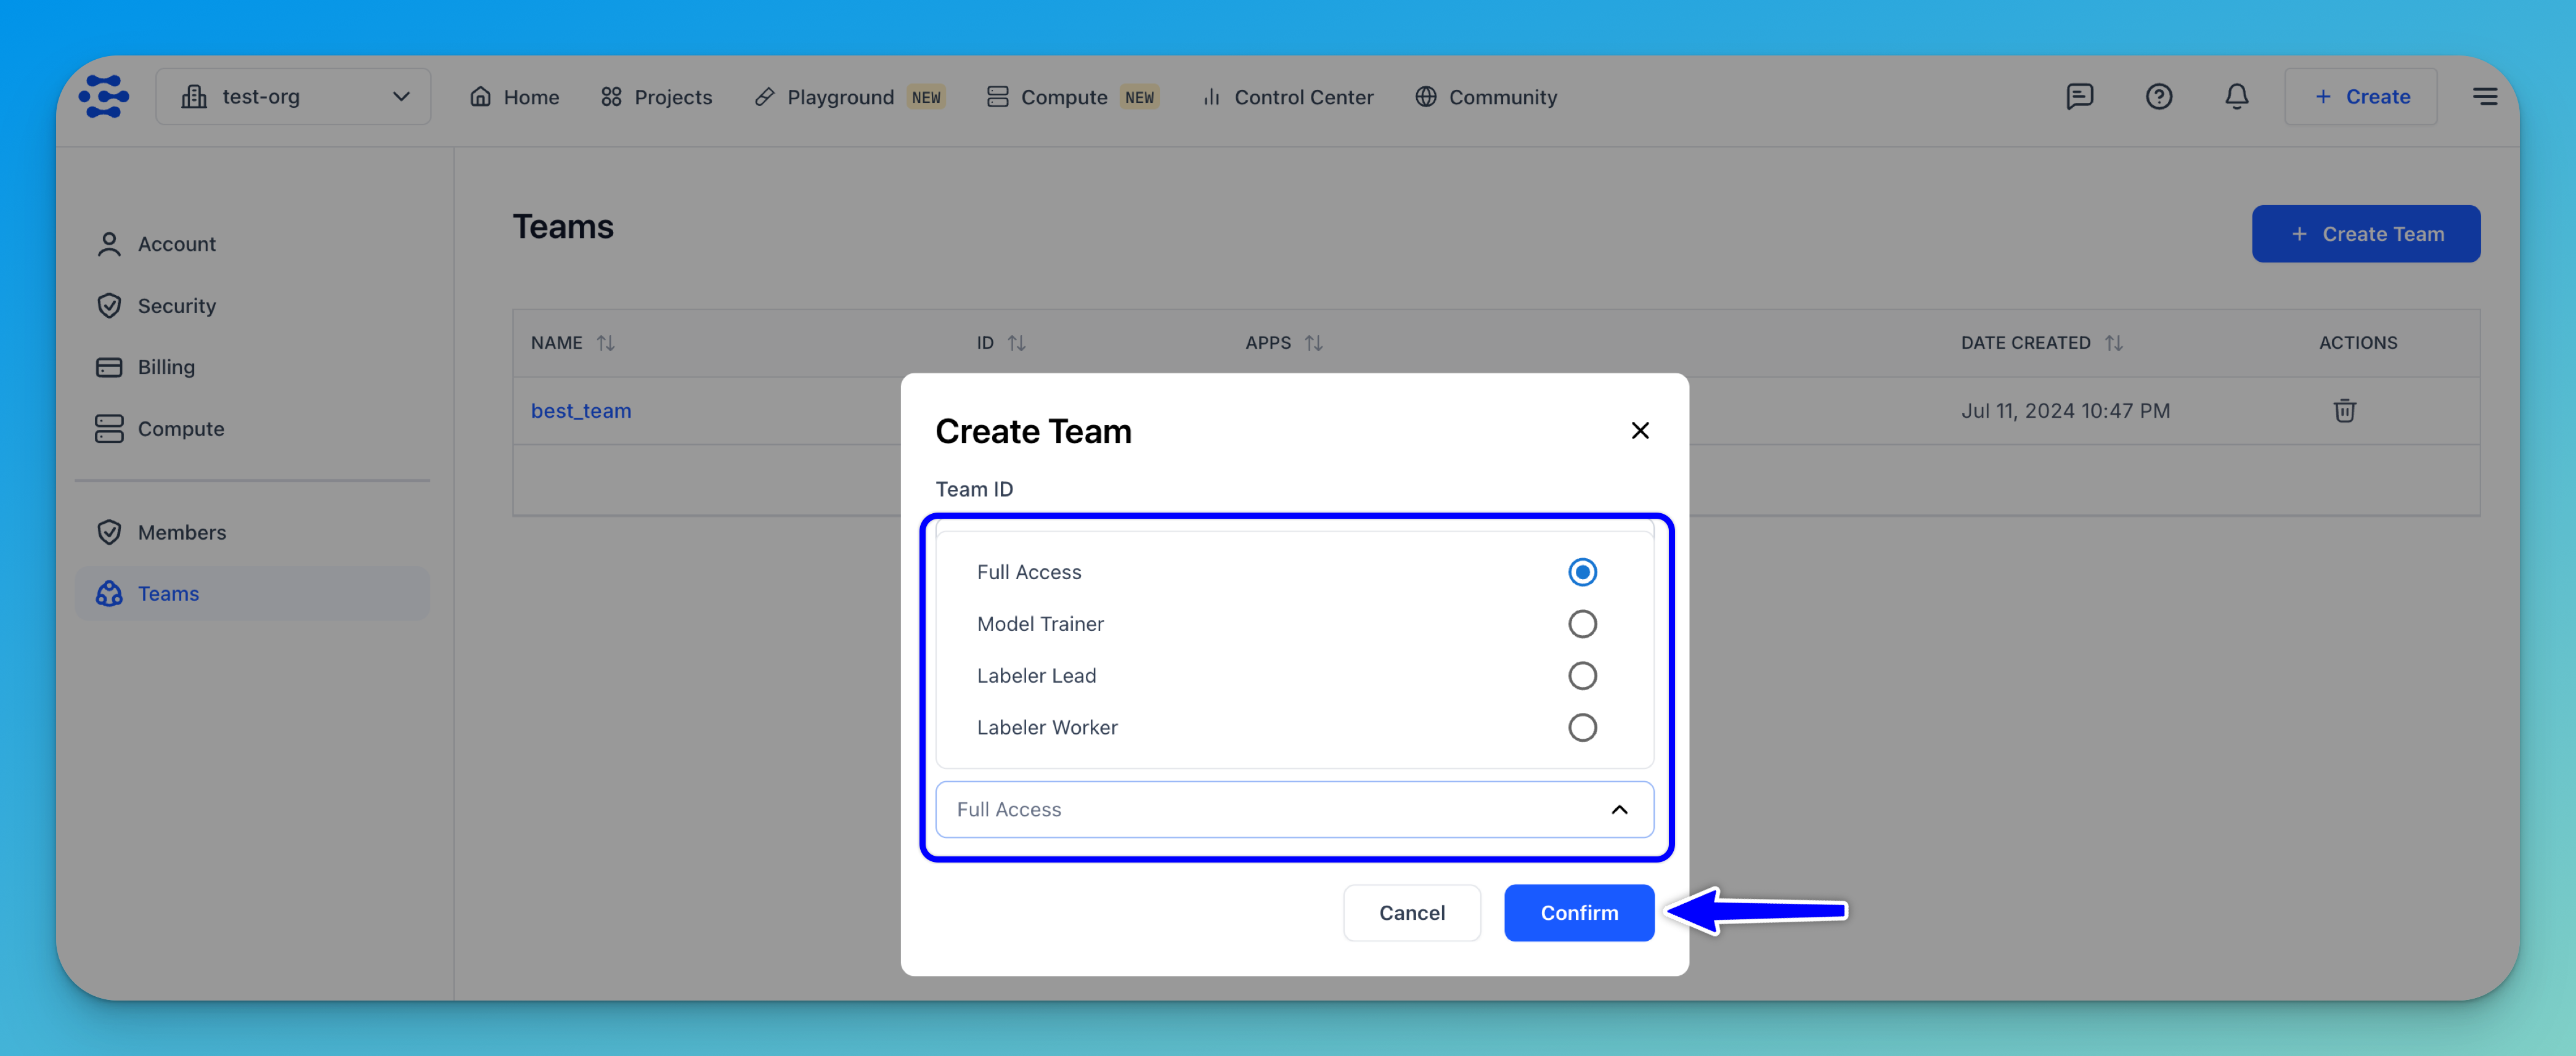Click the Account person icon

[109, 244]
